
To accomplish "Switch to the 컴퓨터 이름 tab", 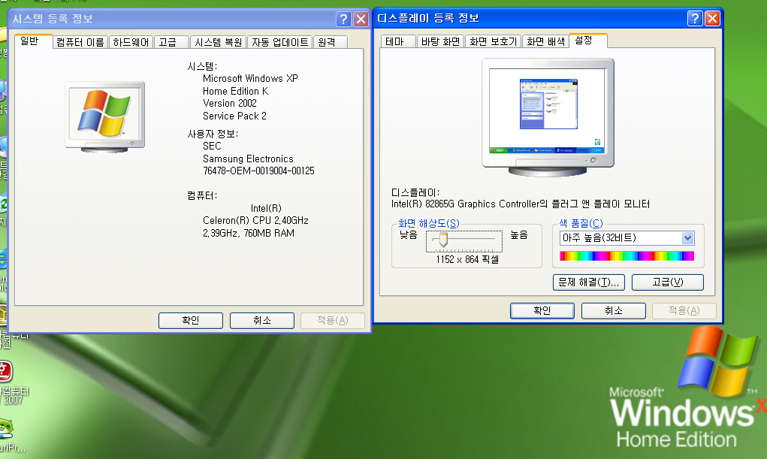I will (x=80, y=43).
